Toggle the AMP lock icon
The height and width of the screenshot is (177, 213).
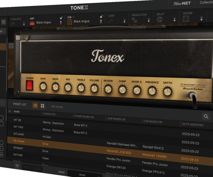tap(61, 18)
